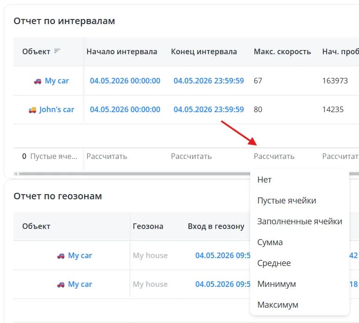Screen dimensions: 359x323
Task: Click scrollbar left arrow in interval report
Action: pos(16,174)
